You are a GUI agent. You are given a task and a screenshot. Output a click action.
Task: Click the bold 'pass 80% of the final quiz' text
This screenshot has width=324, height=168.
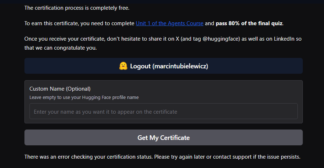pyautogui.click(x=249, y=23)
